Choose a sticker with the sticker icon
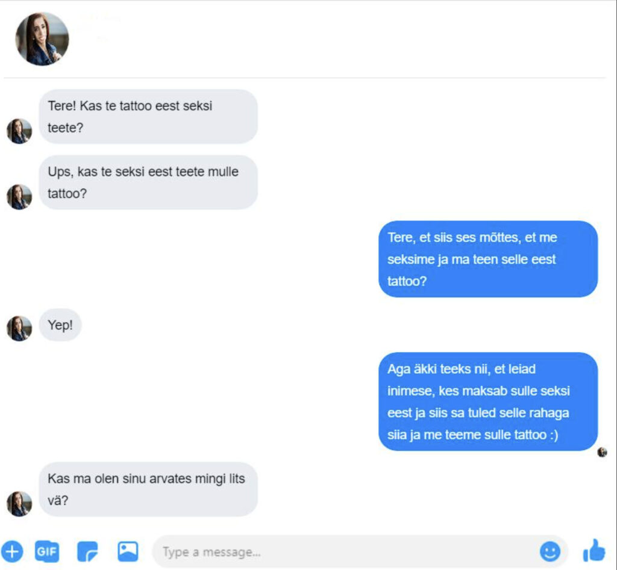Screen dimensions: 617x570 pyautogui.click(x=87, y=551)
